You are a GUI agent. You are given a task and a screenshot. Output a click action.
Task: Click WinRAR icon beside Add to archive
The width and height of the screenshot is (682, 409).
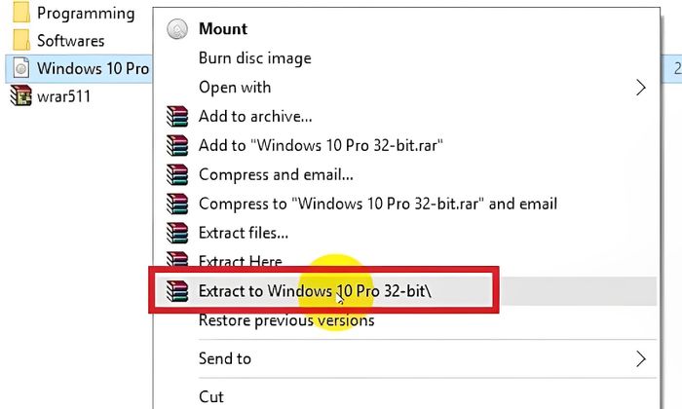click(x=177, y=117)
